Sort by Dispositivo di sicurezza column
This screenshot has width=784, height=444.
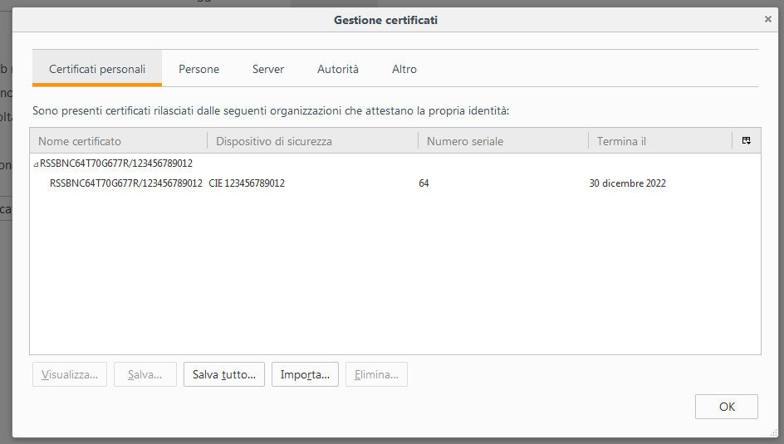[x=312, y=141]
